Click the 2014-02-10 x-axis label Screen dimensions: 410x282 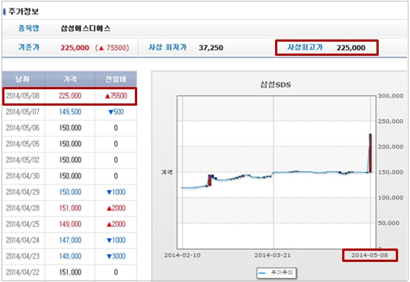pyautogui.click(x=182, y=255)
